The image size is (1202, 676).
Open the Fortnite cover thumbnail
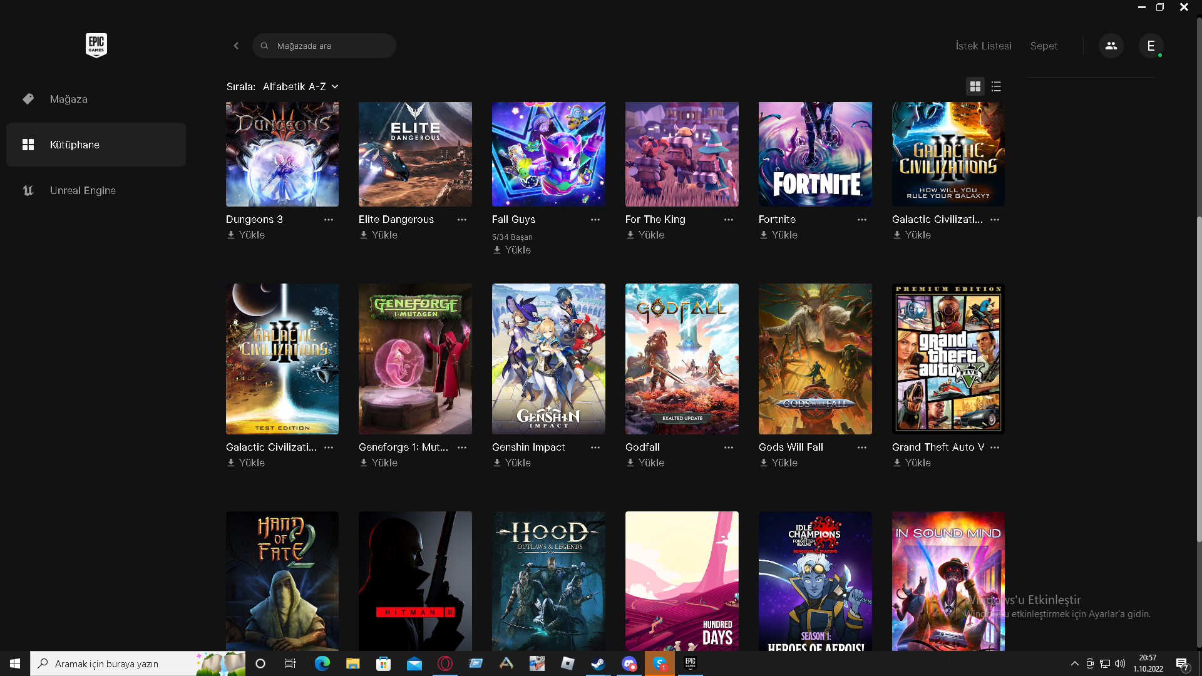pyautogui.click(x=815, y=154)
